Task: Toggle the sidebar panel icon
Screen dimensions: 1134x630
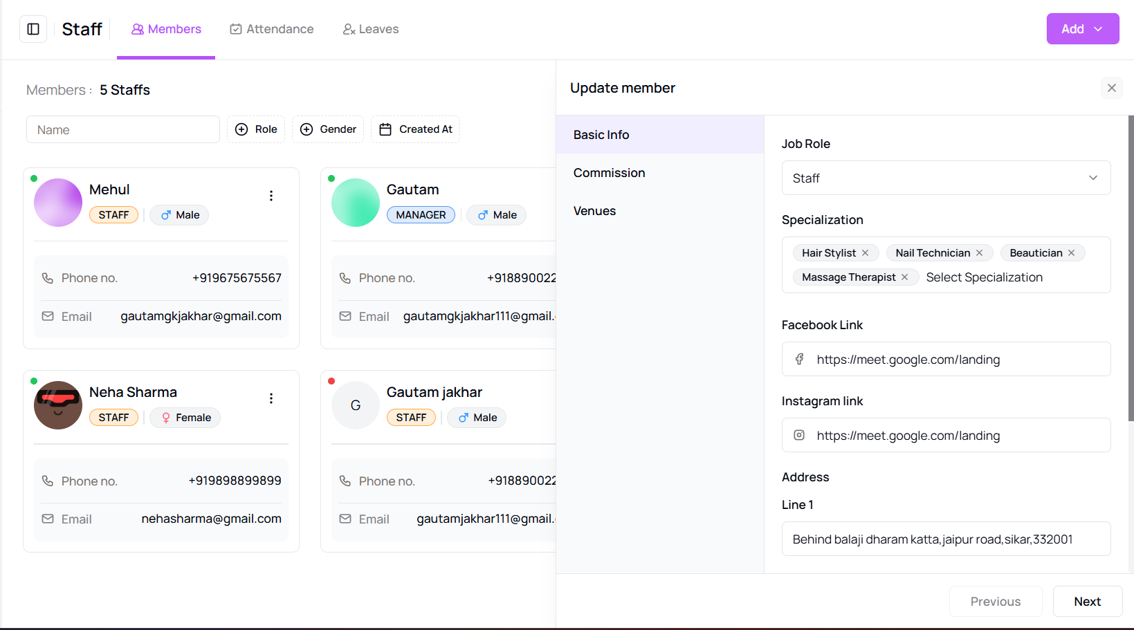Action: click(33, 29)
